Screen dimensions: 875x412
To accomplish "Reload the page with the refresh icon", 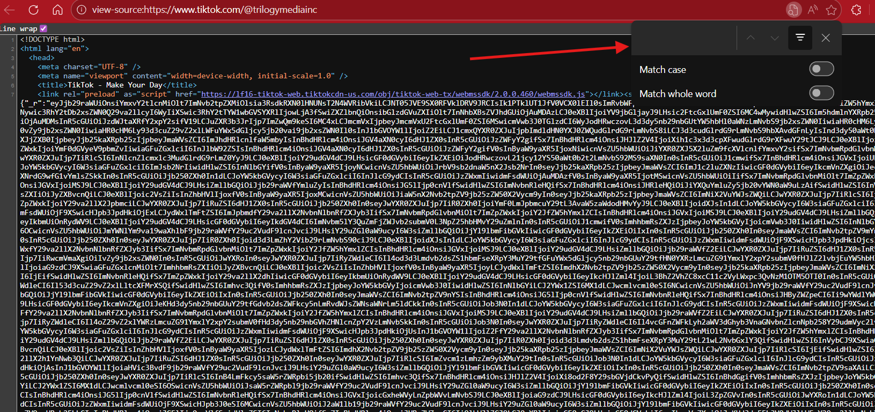I will click(x=33, y=10).
